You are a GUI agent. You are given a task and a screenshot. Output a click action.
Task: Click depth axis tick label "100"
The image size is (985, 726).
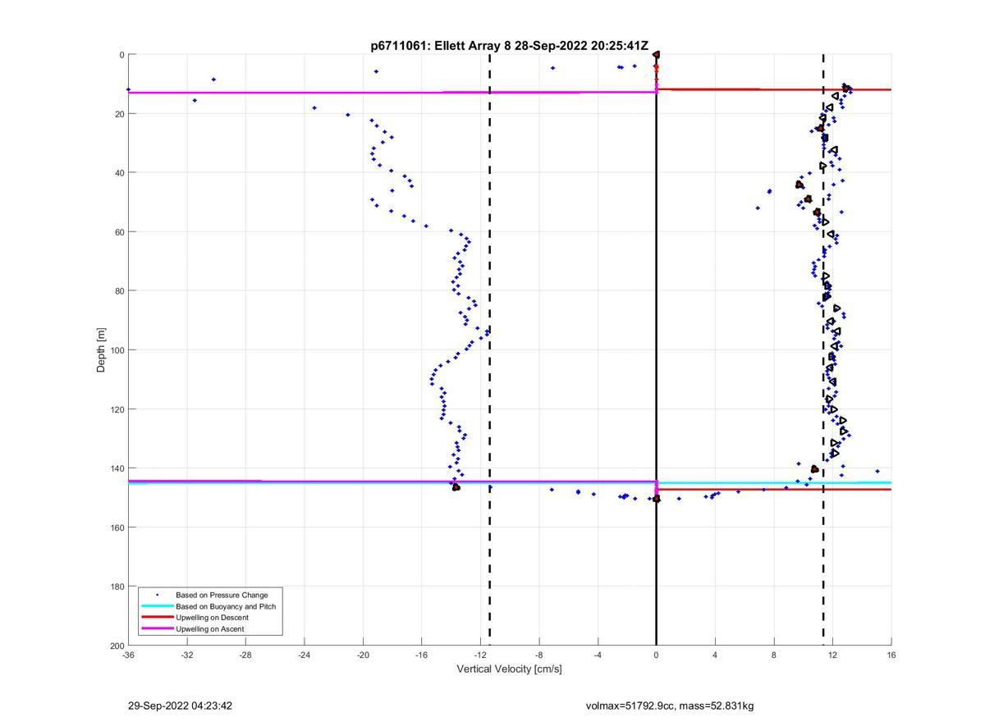[x=117, y=350]
